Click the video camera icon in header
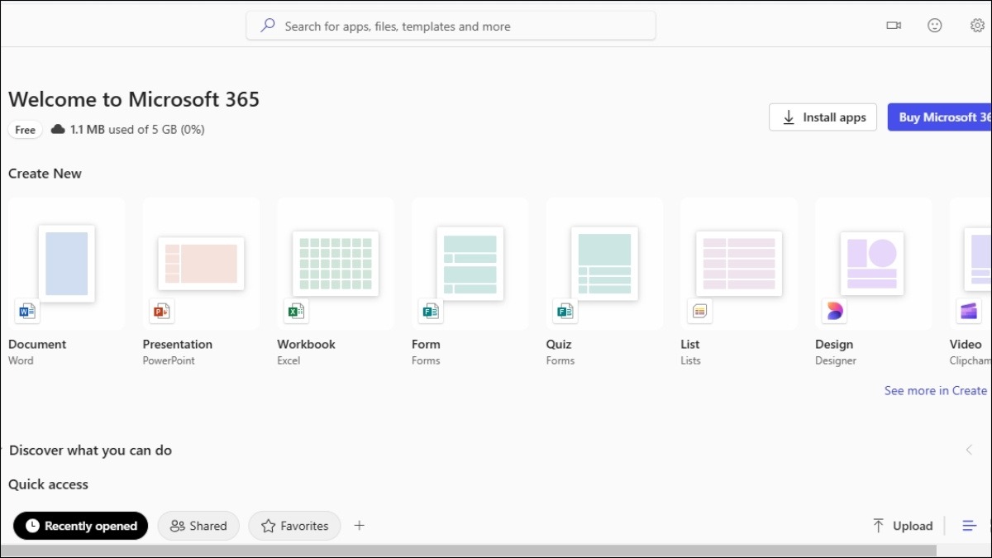 pyautogui.click(x=894, y=26)
